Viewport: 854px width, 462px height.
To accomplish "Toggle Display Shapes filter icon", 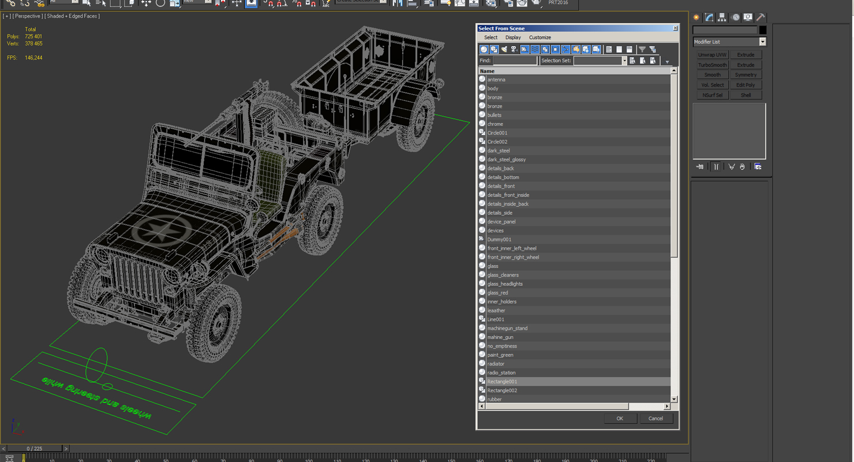I will [494, 50].
